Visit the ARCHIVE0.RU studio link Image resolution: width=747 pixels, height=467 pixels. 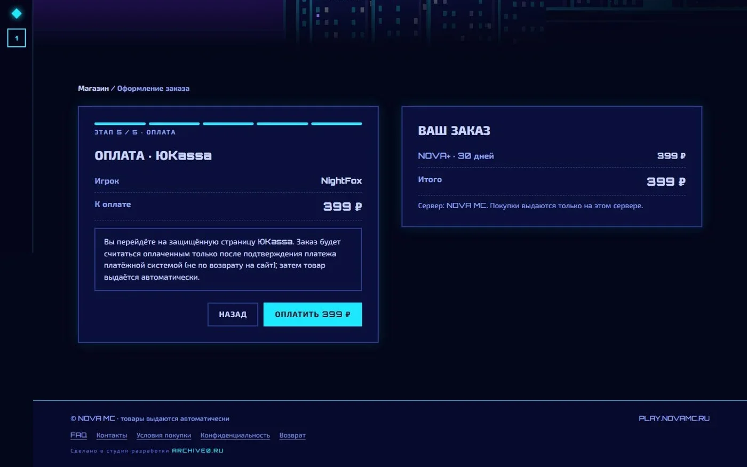coord(197,451)
